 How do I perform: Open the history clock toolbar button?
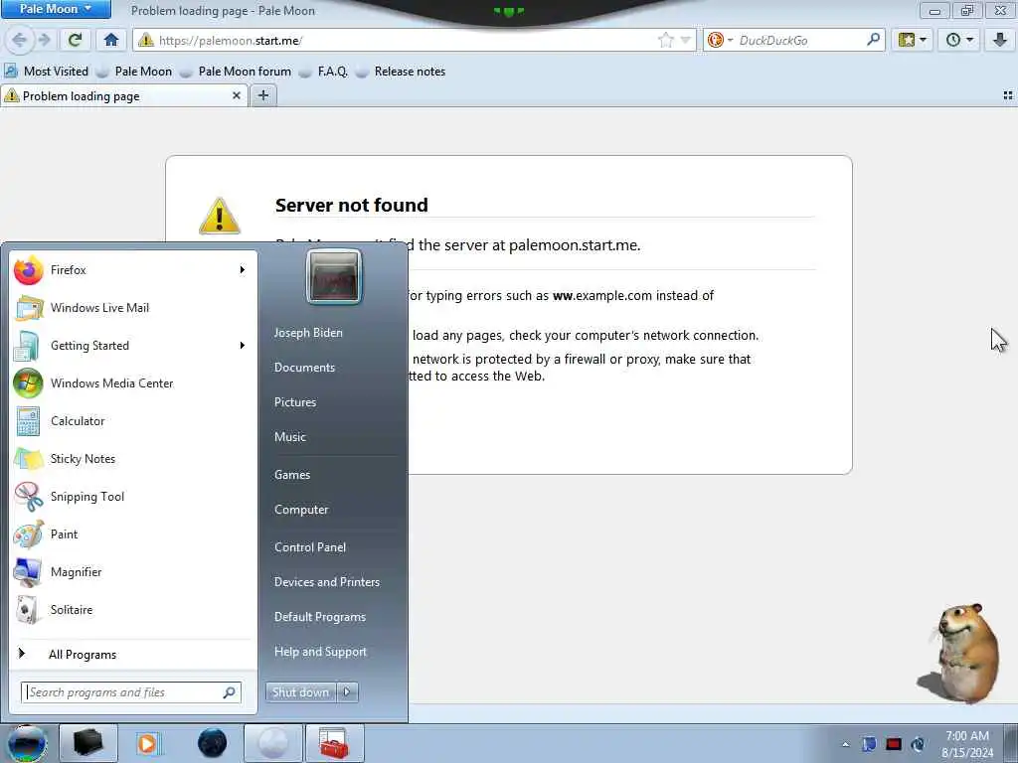coord(959,40)
